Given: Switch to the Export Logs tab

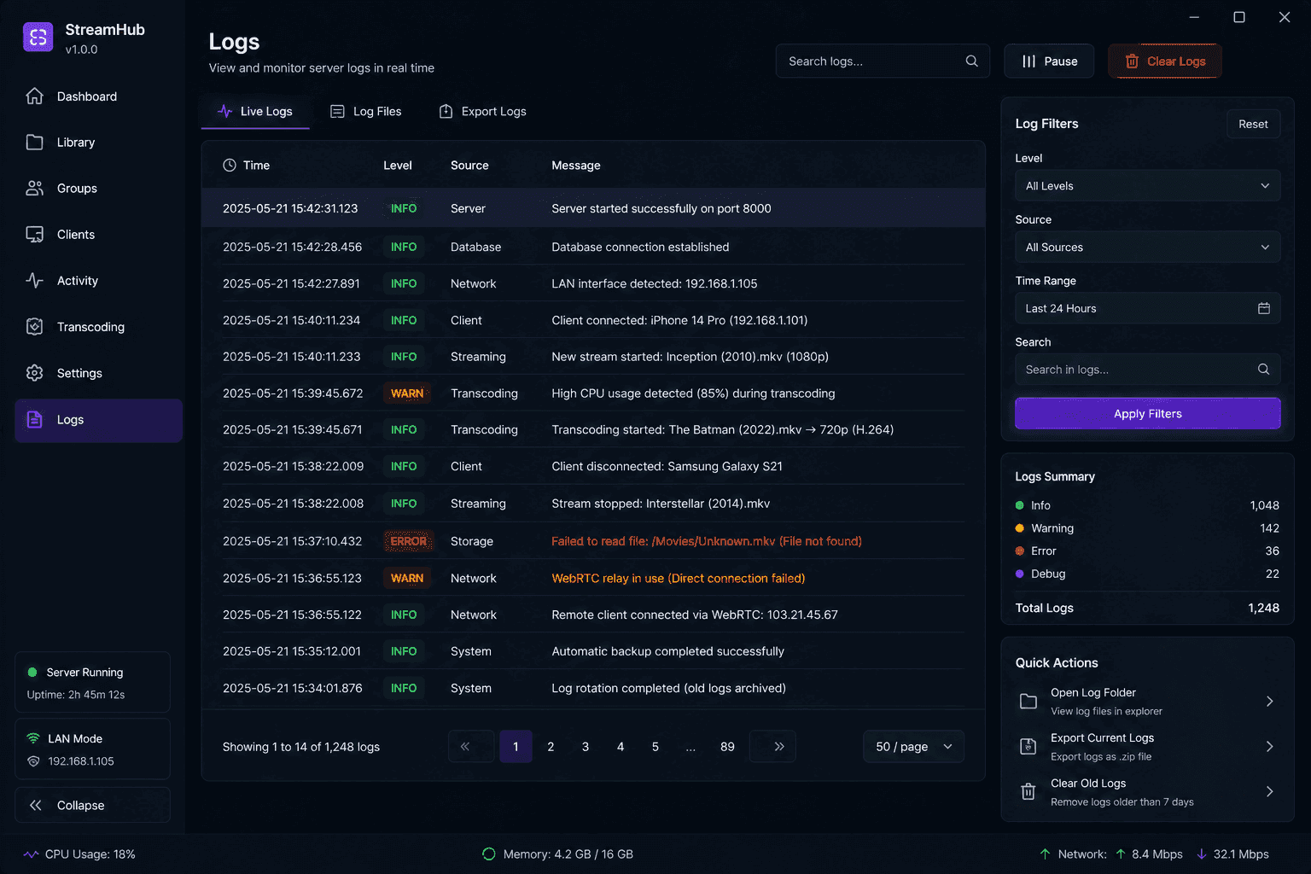Looking at the screenshot, I should coord(482,112).
